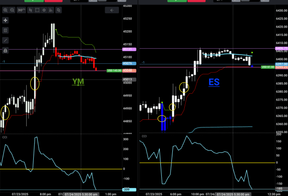Click the CCI label on ES chart
This screenshot has width=288, height=196.
tap(144, 136)
